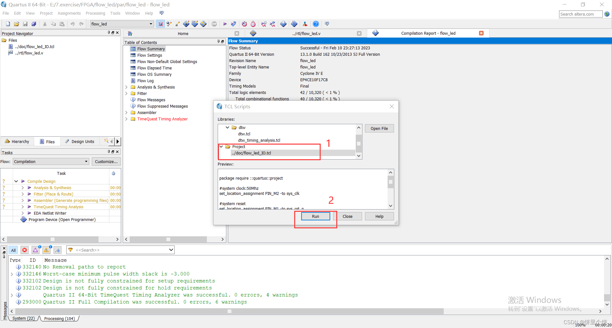Stop processing with the STOP icon
The image size is (612, 328).
[214, 24]
